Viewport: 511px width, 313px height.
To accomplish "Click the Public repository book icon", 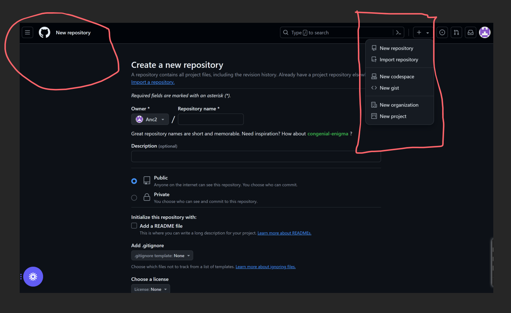I will point(147,180).
